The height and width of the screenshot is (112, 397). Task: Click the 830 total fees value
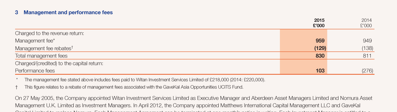pyautogui.click(x=320, y=56)
